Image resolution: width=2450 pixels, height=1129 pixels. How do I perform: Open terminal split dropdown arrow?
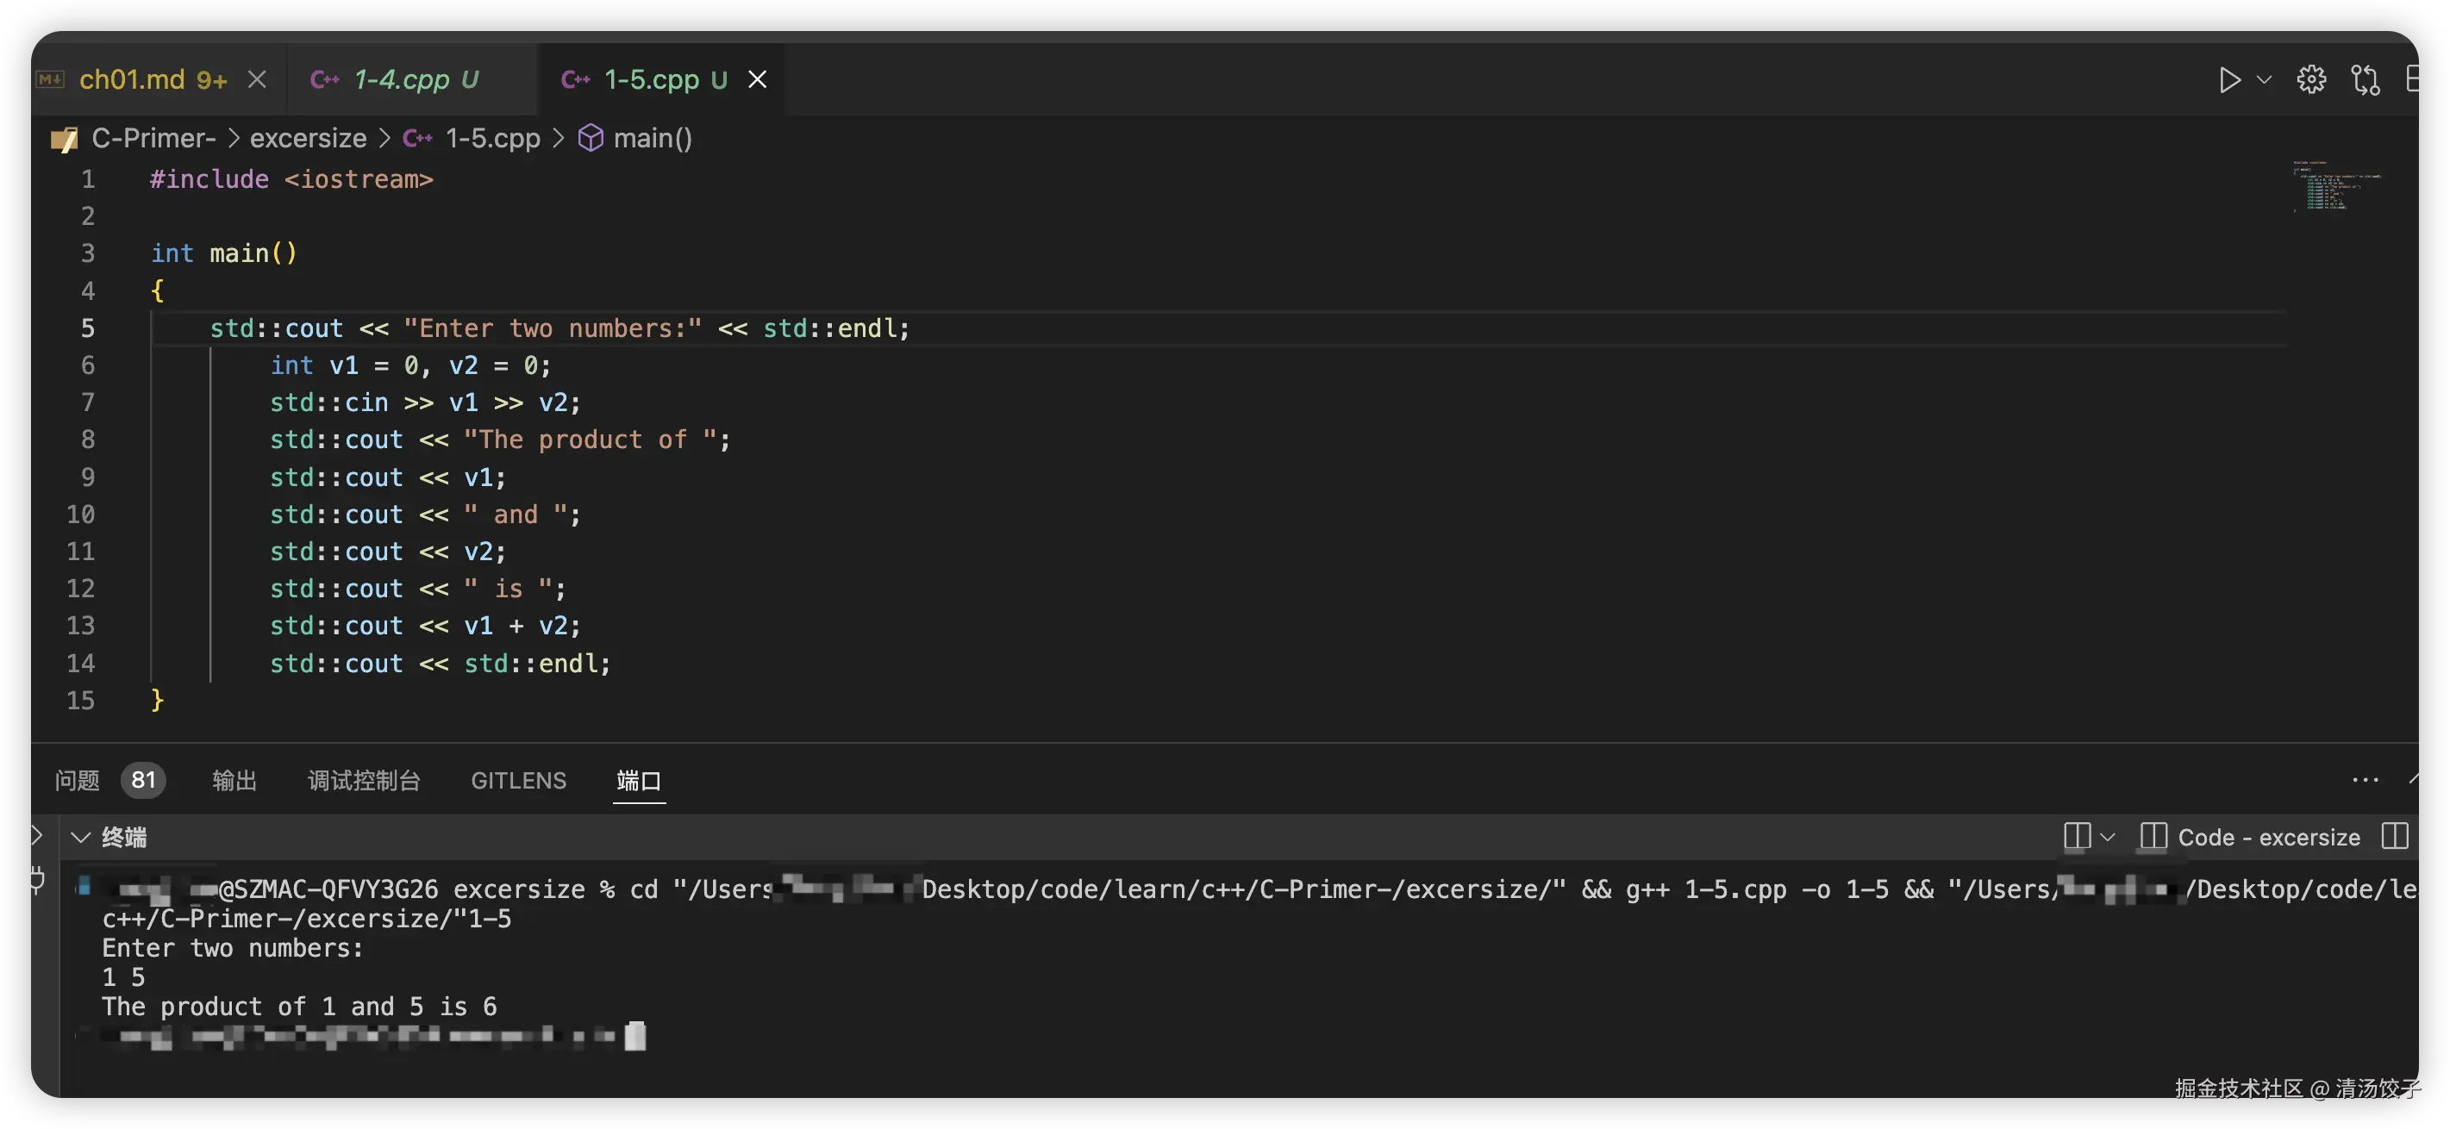[2108, 837]
